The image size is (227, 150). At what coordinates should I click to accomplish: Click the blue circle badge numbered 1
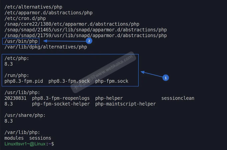[x=166, y=78]
